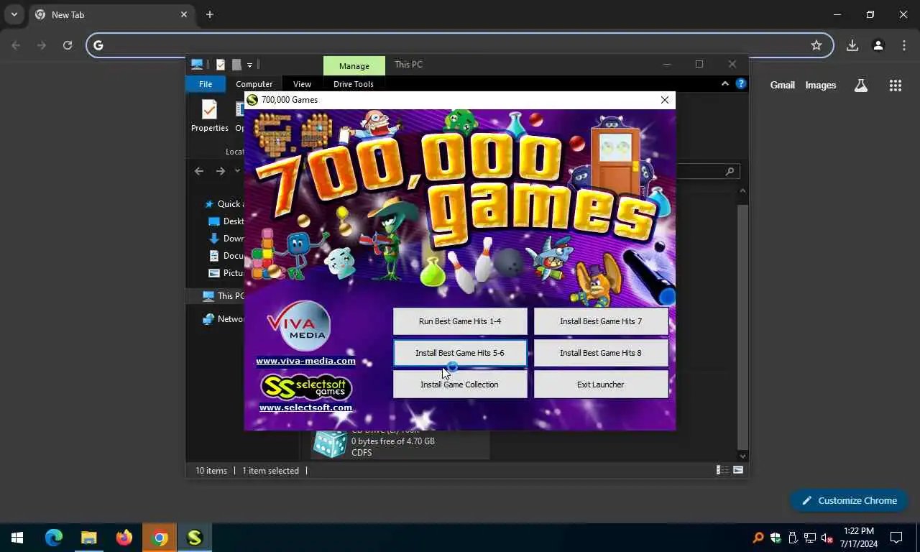This screenshot has height=552, width=920.
Task: Close the 700,000 Games launcher window
Action: pos(665,100)
